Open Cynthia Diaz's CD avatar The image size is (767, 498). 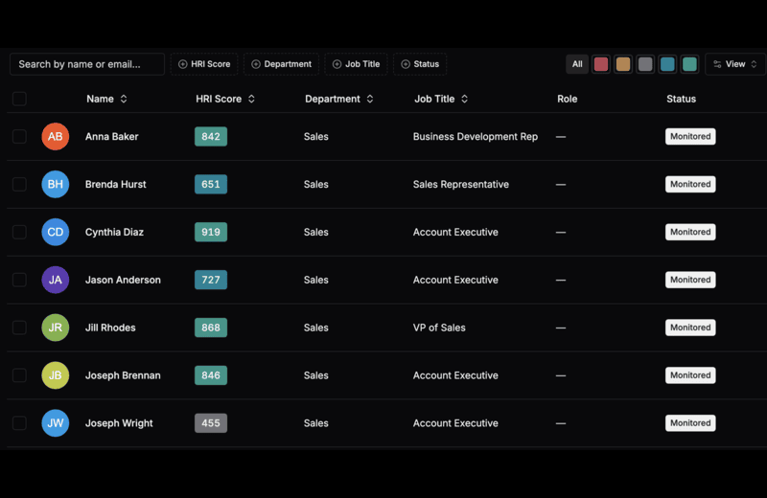[56, 233]
